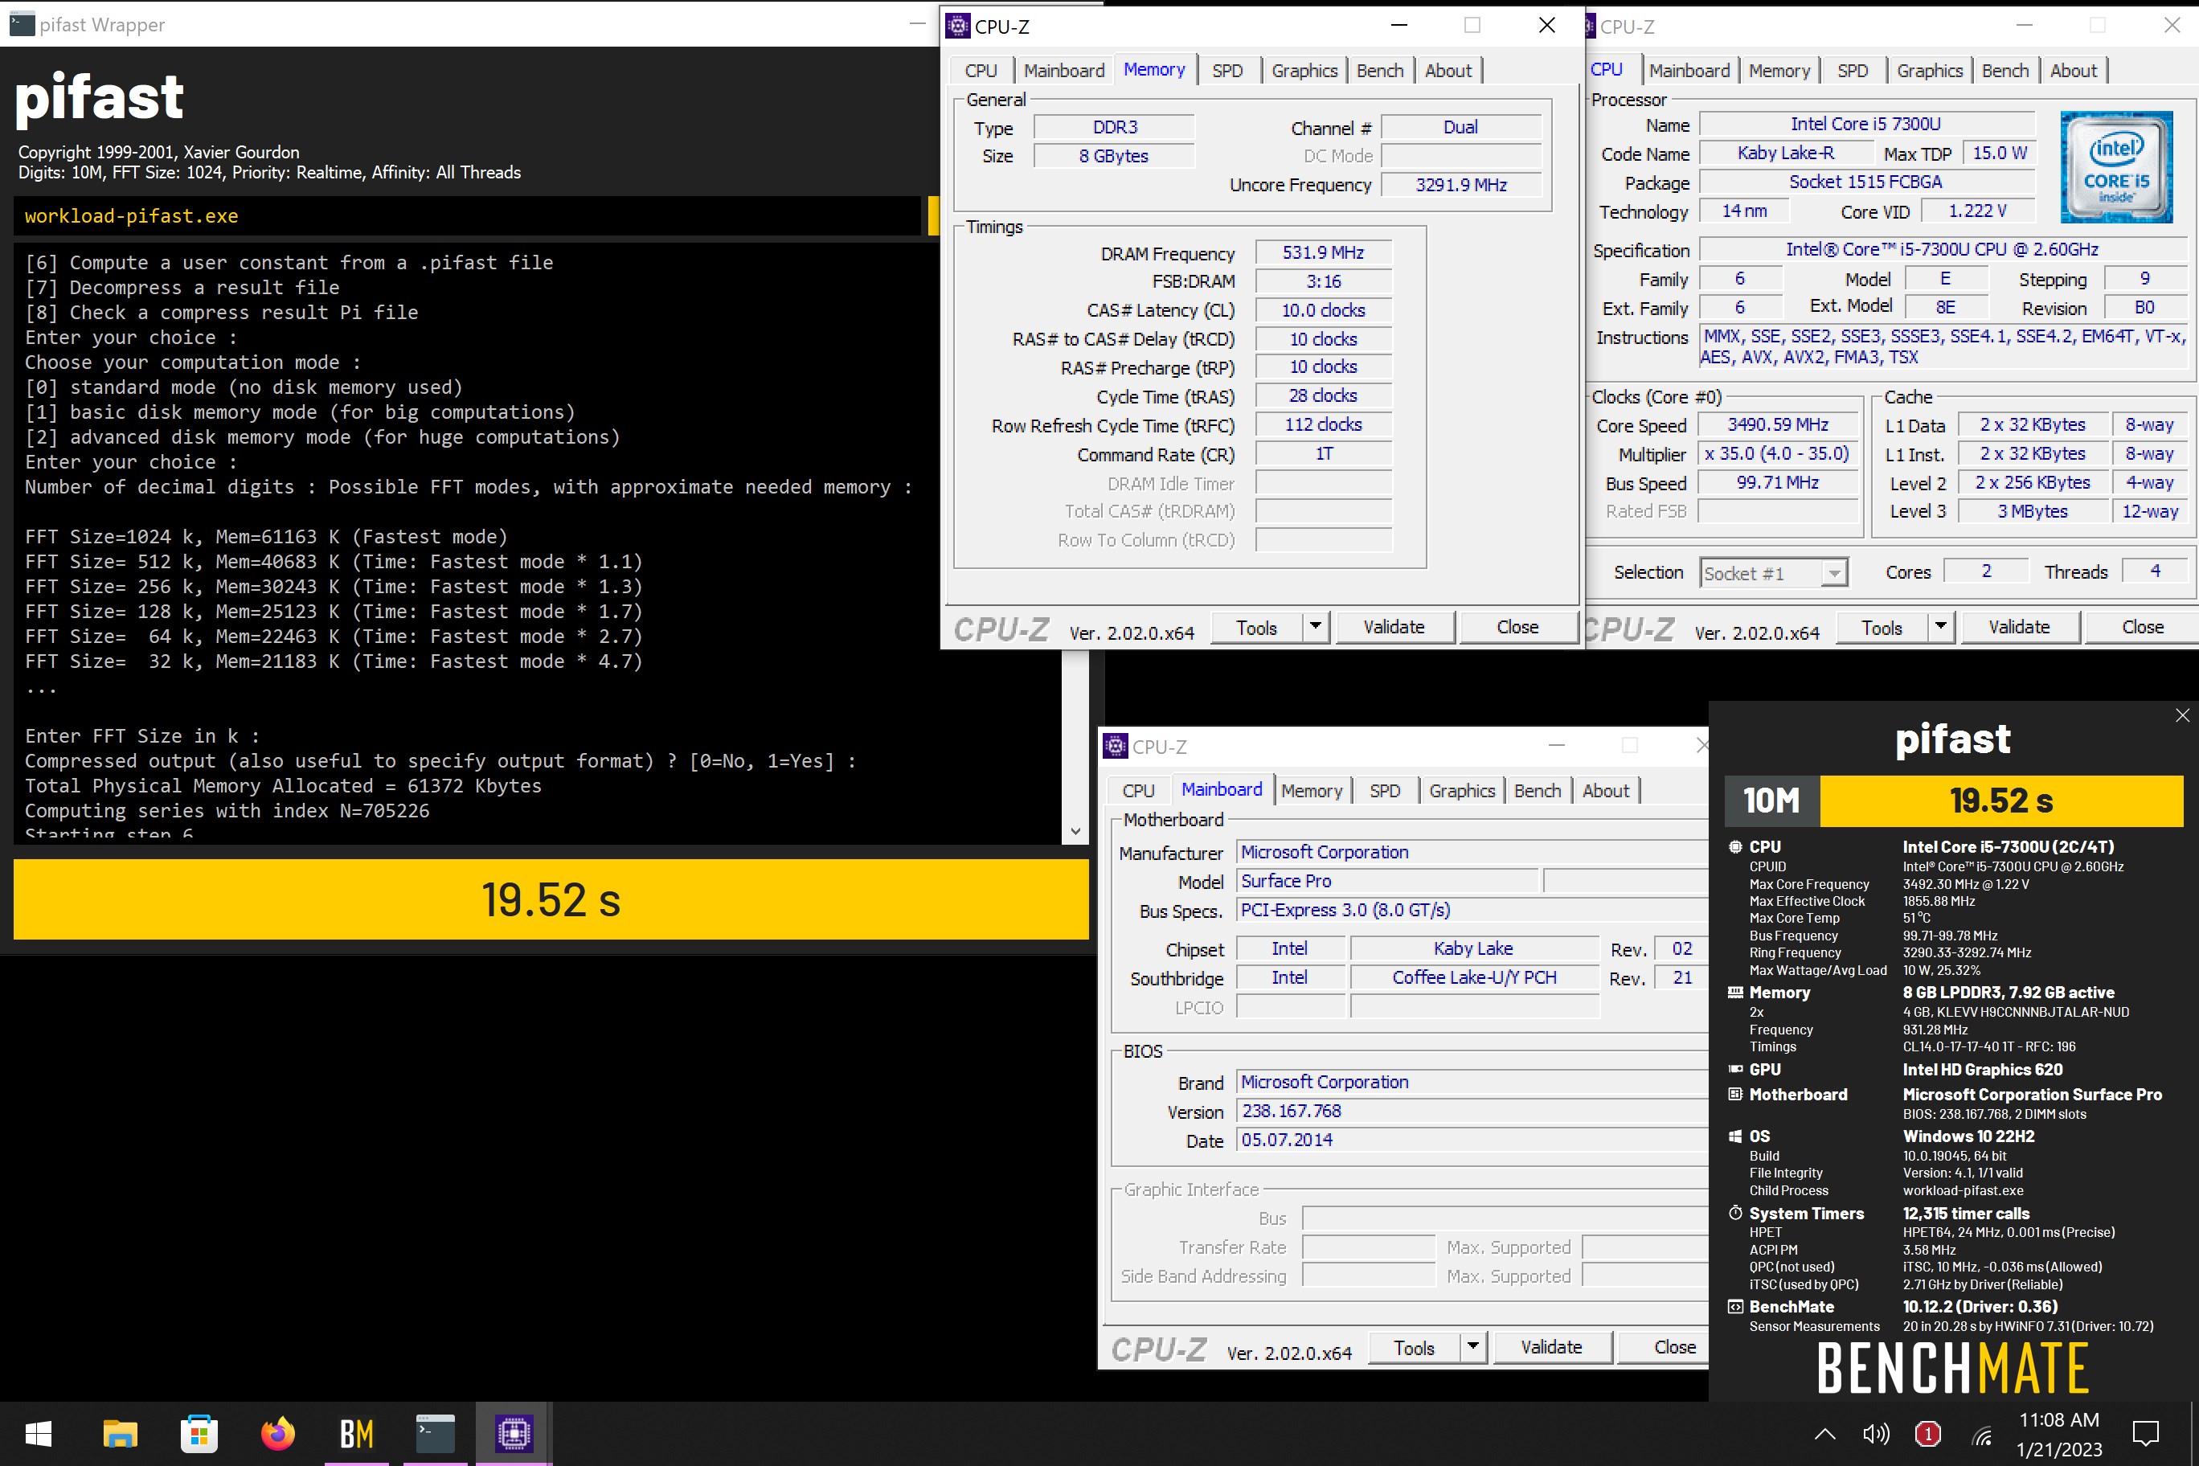Open Mainboard tab in CPU-Z Memory window
The width and height of the screenshot is (2199, 1466).
tap(1064, 70)
